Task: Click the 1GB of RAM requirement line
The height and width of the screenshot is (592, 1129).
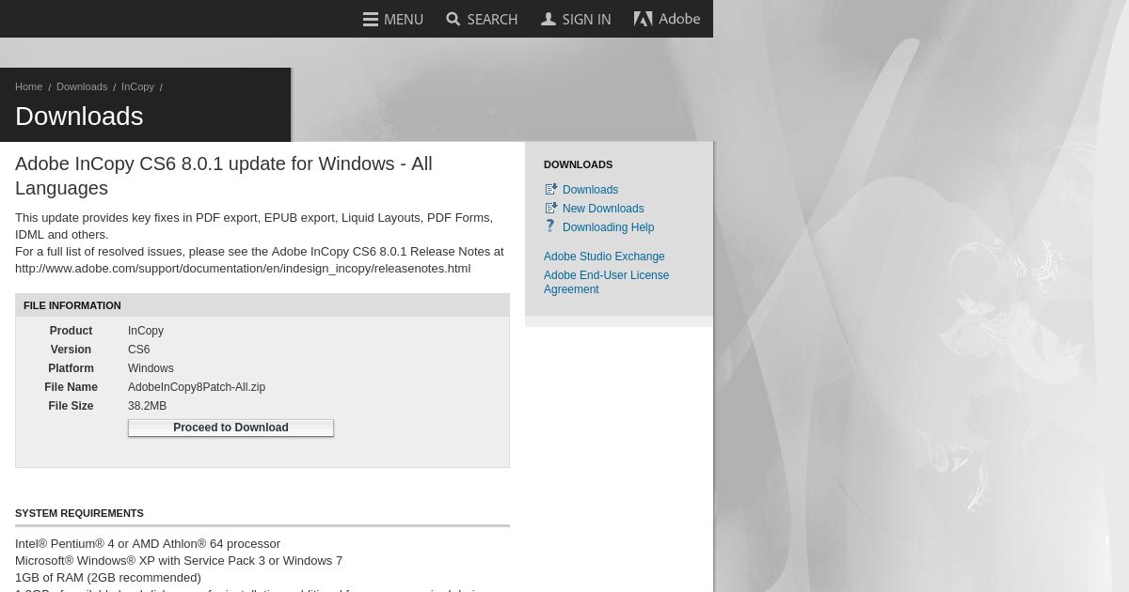Action: tap(108, 578)
